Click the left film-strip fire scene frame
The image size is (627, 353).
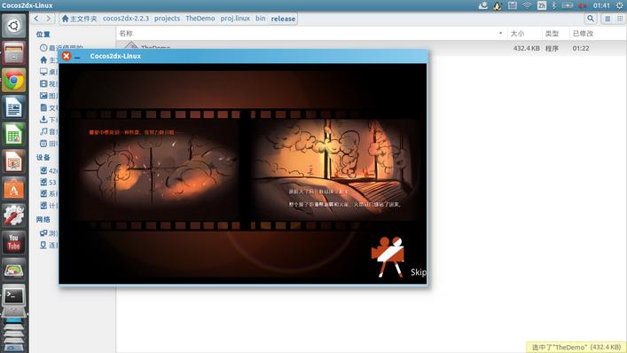(159, 169)
